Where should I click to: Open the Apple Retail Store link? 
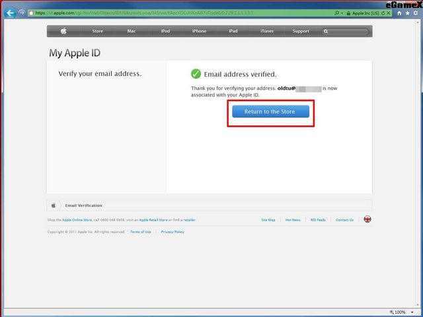153,220
